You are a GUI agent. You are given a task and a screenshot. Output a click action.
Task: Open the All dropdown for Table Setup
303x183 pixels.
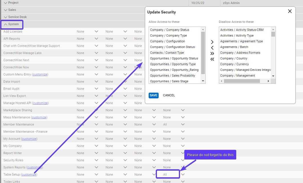(183, 174)
